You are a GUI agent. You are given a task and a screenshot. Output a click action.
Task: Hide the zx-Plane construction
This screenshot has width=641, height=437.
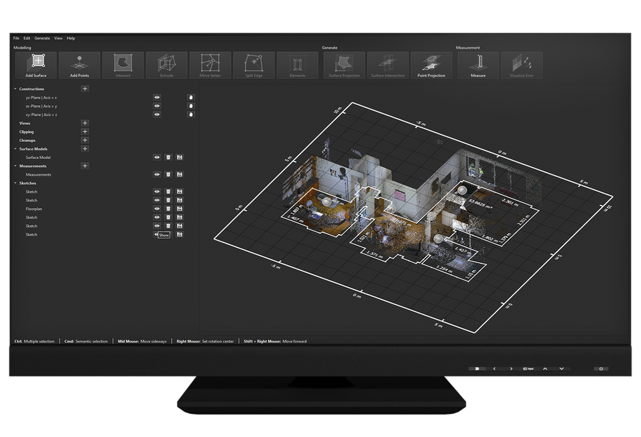[157, 106]
